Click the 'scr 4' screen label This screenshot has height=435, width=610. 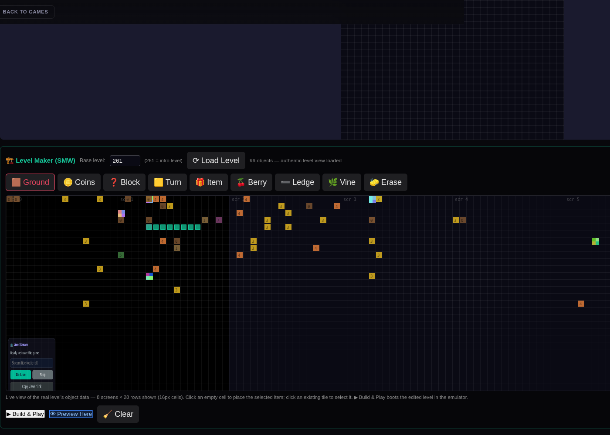click(461, 200)
